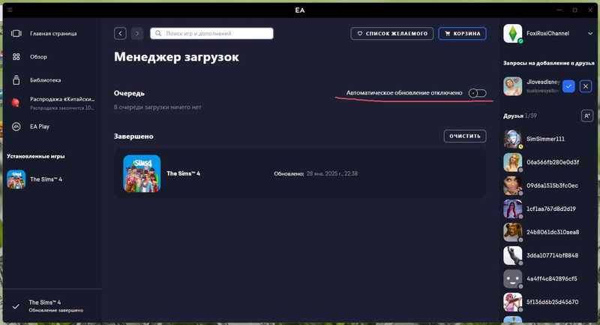This screenshot has height=325, width=600.
Task: Click avatar of 06a566fb280e0d3f
Action: (513, 162)
